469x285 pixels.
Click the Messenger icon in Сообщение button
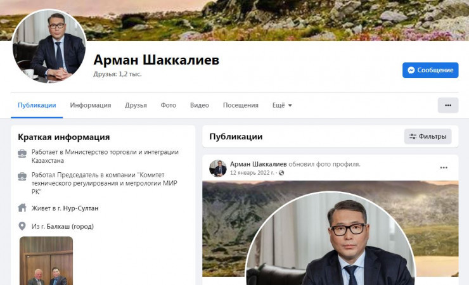[411, 70]
